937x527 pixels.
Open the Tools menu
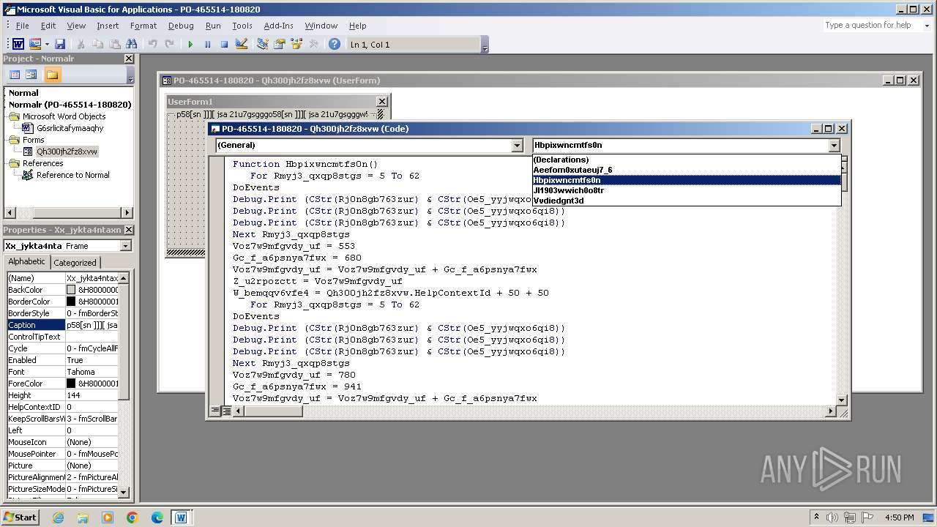click(x=242, y=26)
